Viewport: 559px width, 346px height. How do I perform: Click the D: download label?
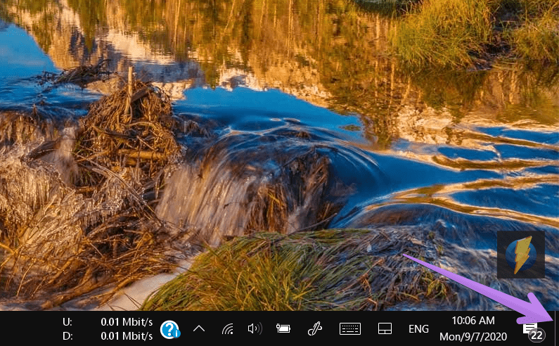[x=68, y=336]
